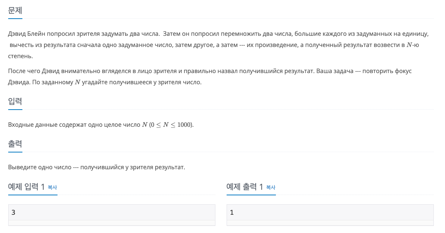Screen dimensions: 445x233
Task: Click the line Входные данные содержат одно целое число
Action: pos(101,125)
